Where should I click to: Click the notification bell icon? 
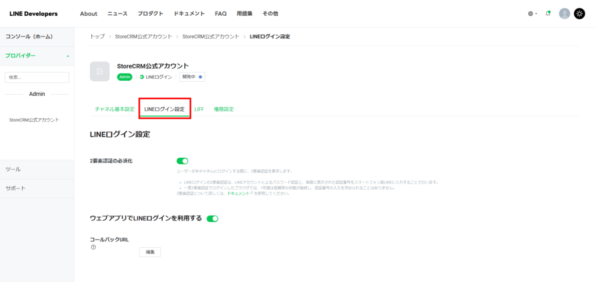pos(548,14)
